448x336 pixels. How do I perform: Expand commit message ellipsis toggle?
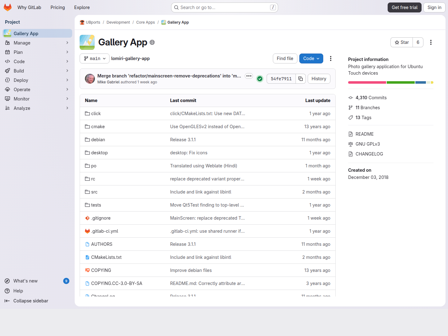249,76
